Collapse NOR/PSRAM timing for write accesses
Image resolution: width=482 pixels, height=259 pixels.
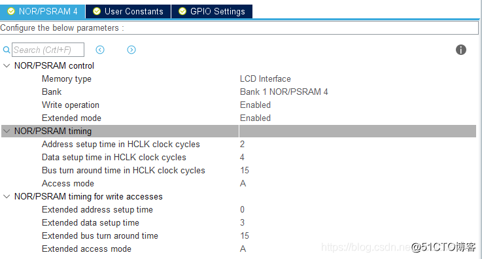pyautogui.click(x=7, y=197)
